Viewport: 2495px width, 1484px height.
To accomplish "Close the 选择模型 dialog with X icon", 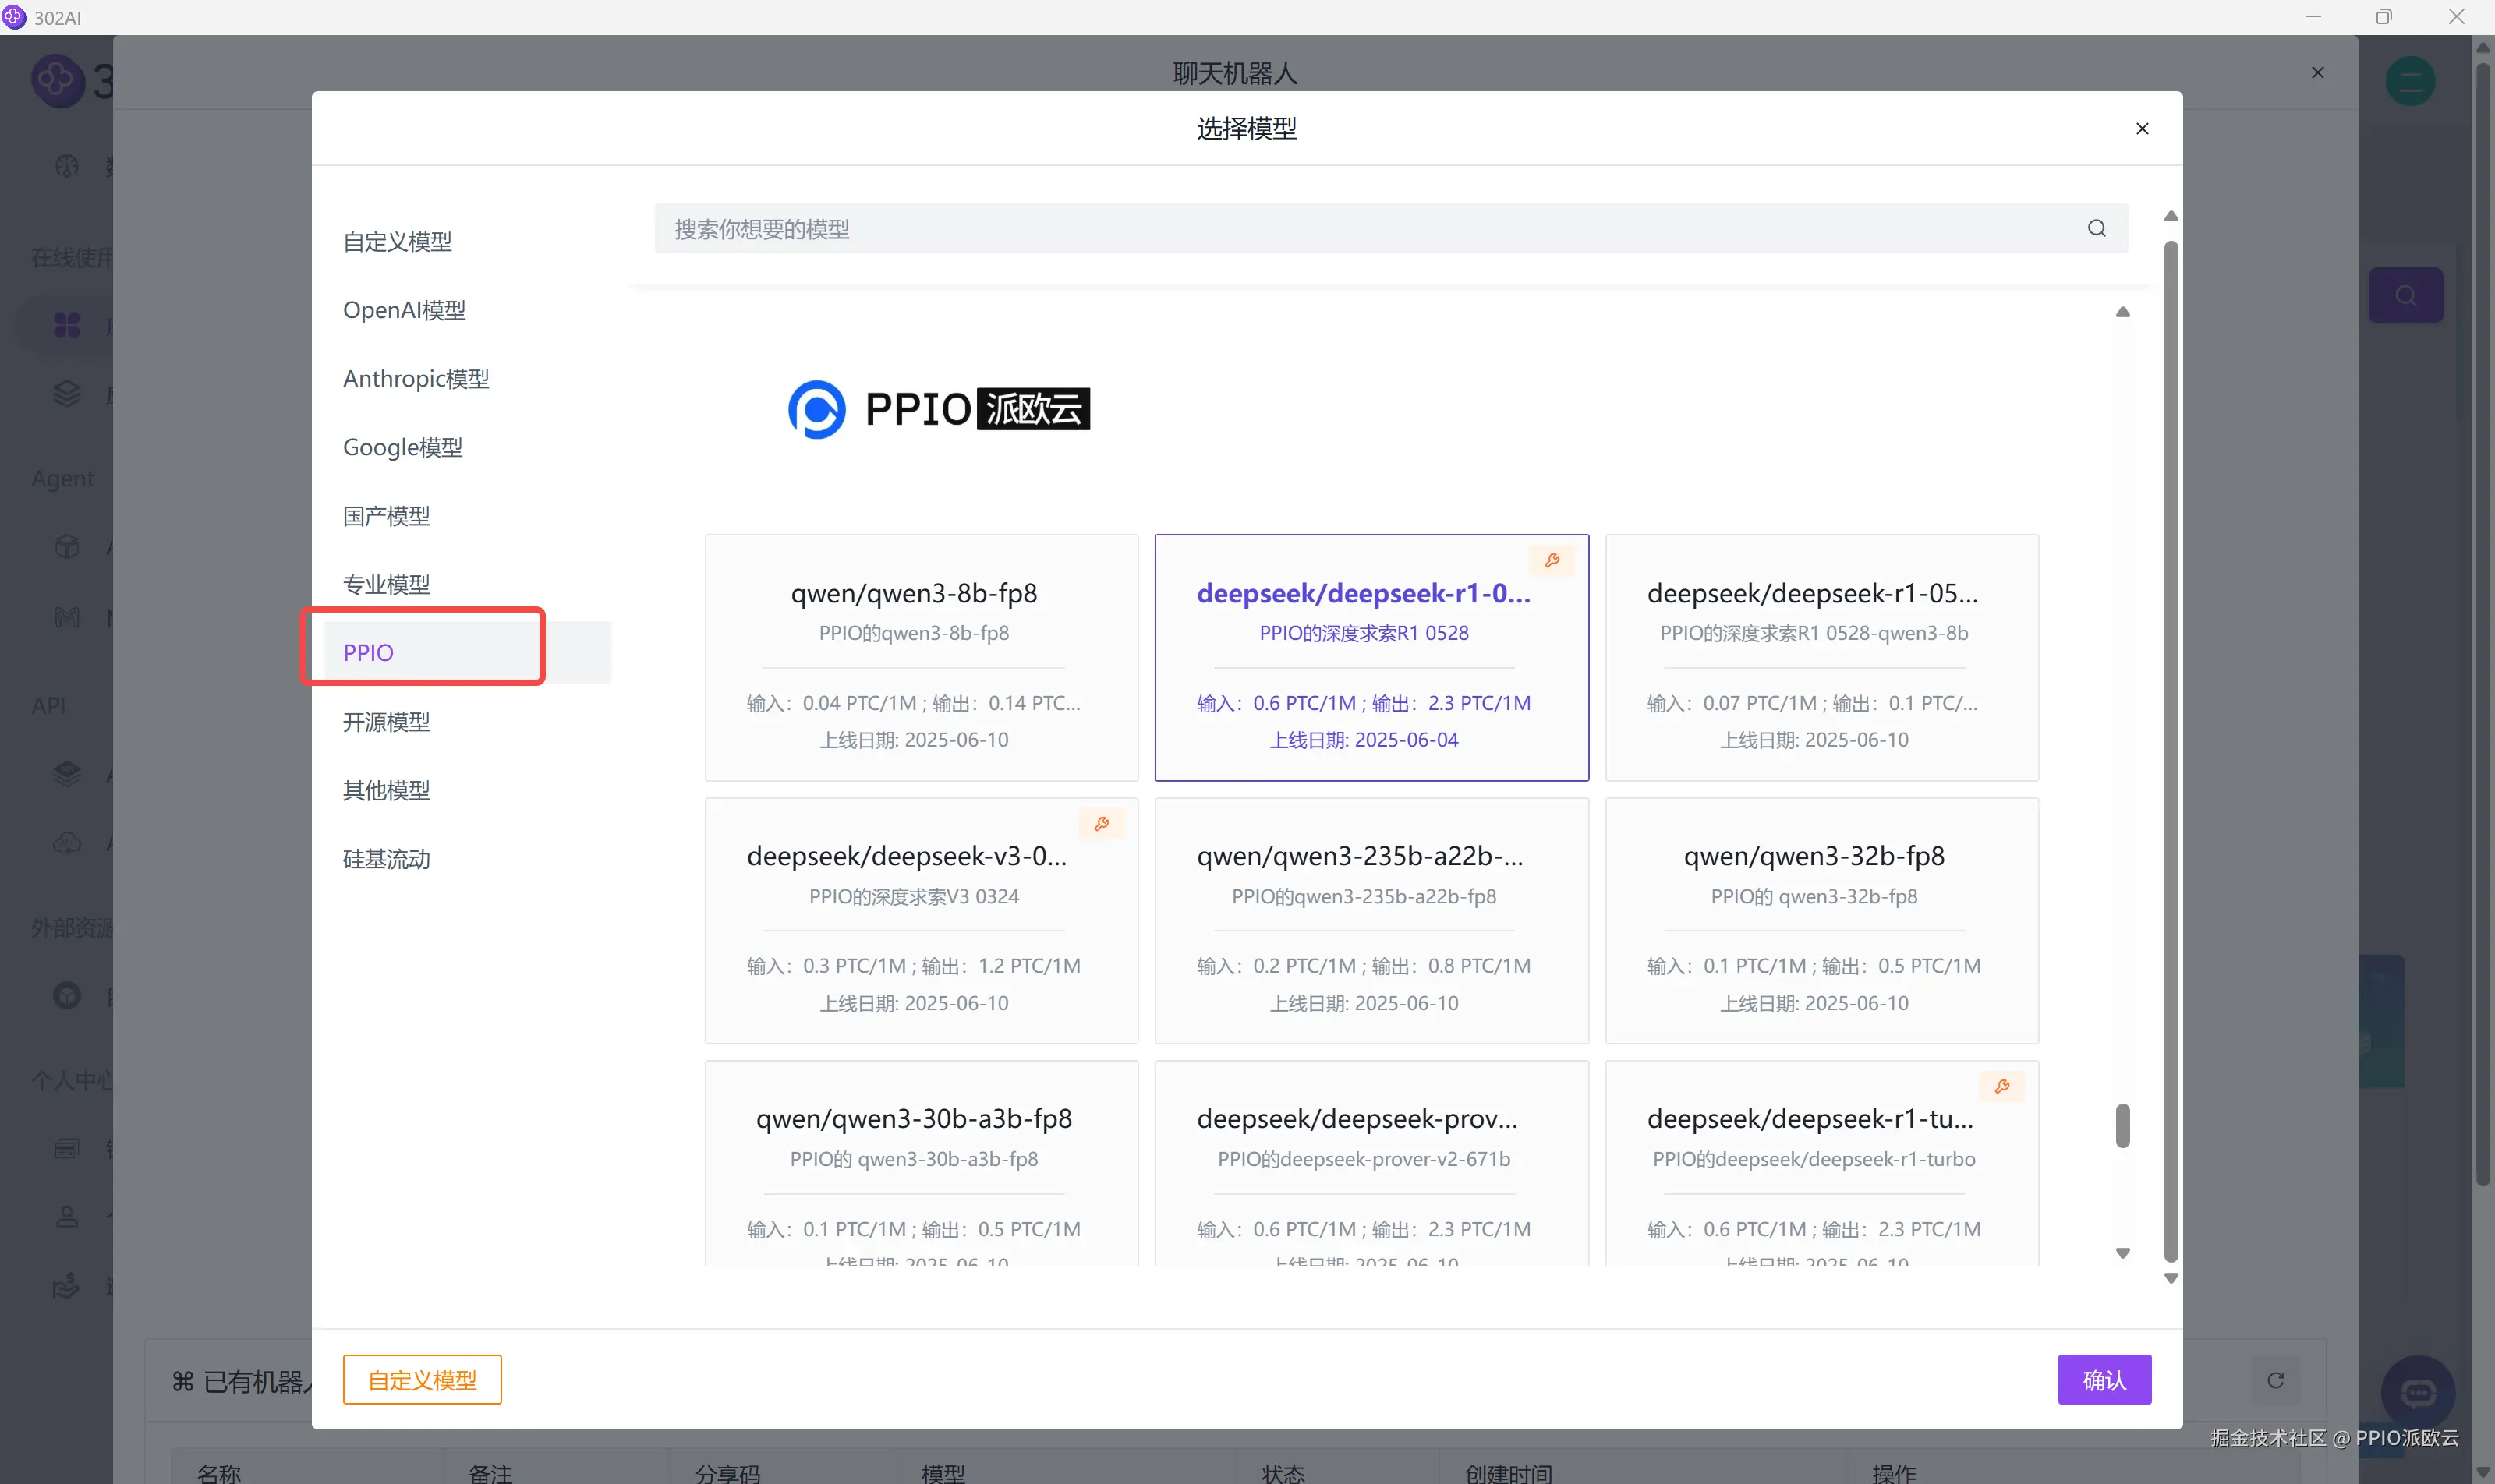I will click(2142, 128).
